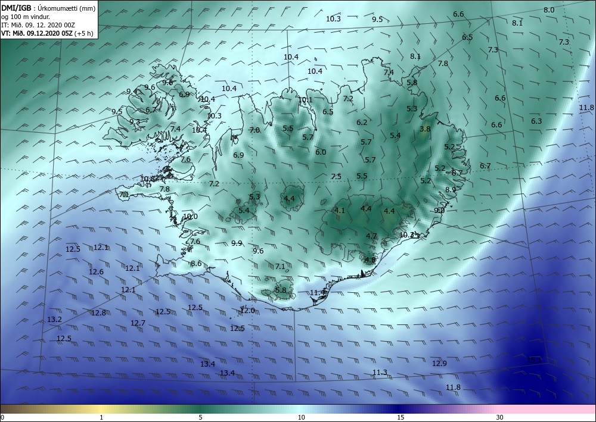The width and height of the screenshot is (596, 422).
Task: Click the 'IT: Mið. 09. 12. 2020 00Z' line
Action: tap(38, 25)
